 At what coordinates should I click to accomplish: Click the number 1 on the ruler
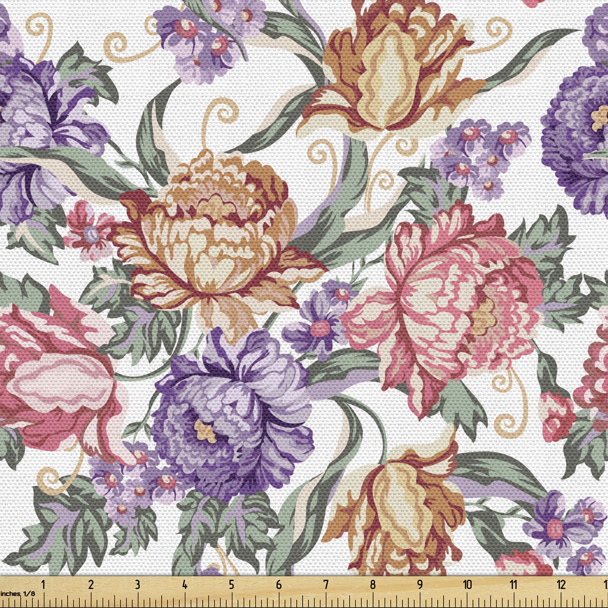click(x=43, y=584)
